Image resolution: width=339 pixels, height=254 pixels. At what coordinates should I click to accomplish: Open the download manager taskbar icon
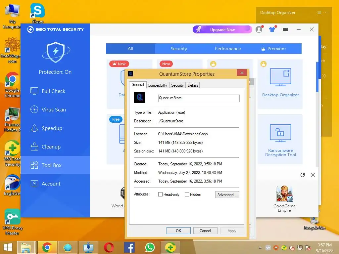click(88, 247)
